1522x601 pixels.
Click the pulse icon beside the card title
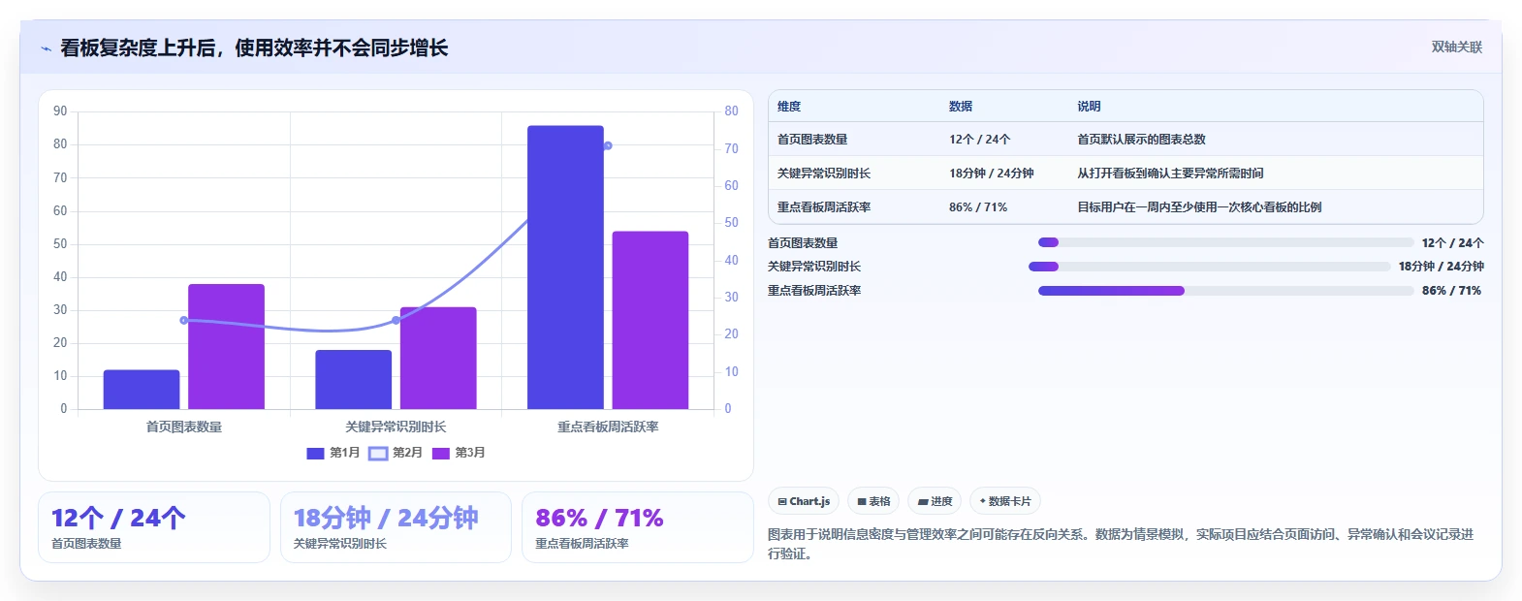pyautogui.click(x=46, y=48)
